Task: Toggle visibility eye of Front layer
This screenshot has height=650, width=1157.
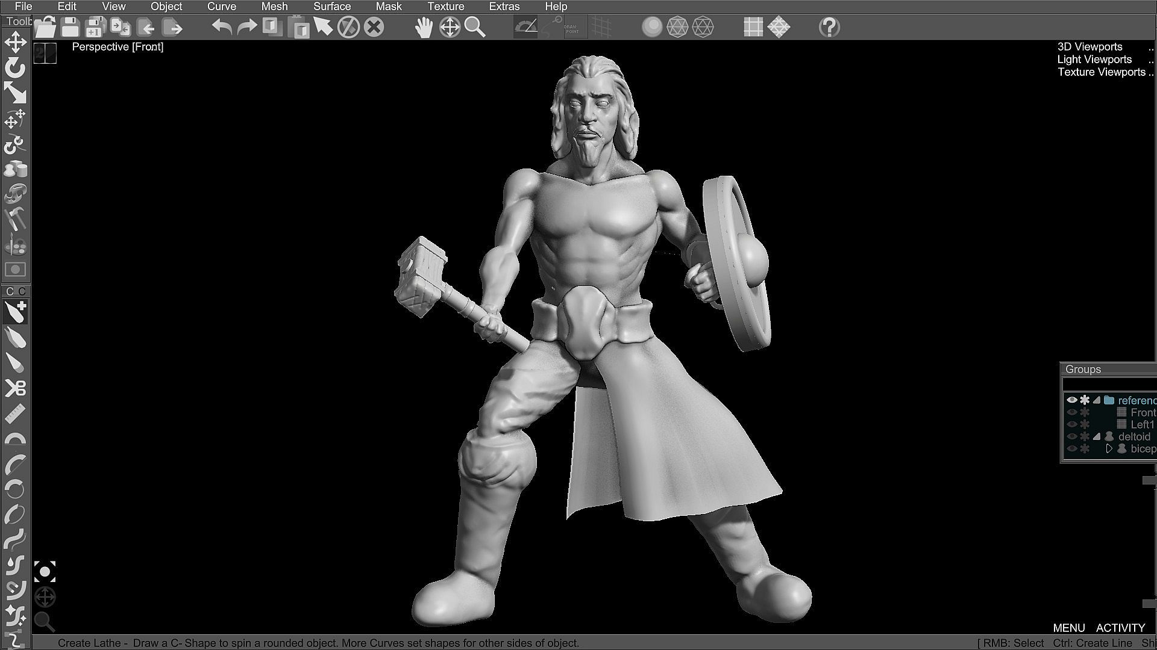Action: (x=1071, y=412)
